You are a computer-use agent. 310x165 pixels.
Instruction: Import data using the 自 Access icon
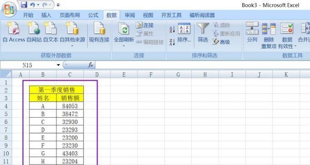(14, 28)
